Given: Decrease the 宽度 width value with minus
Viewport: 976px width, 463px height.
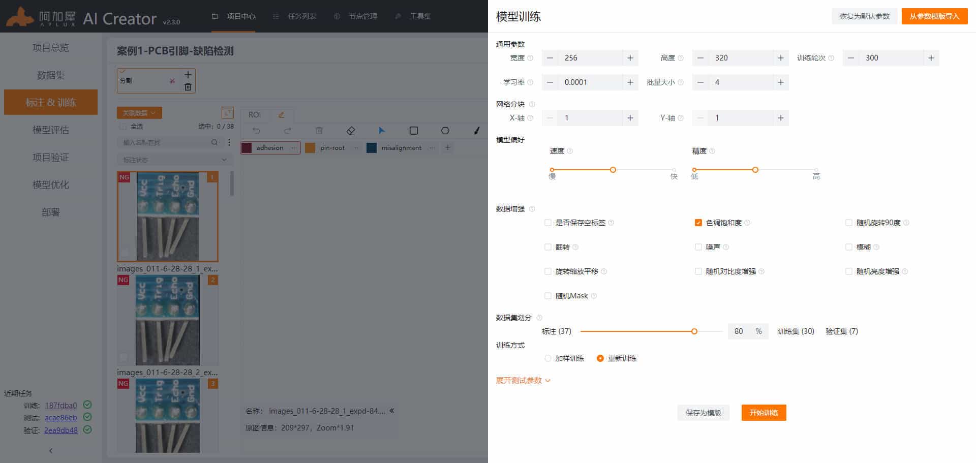Looking at the screenshot, I should pyautogui.click(x=550, y=58).
